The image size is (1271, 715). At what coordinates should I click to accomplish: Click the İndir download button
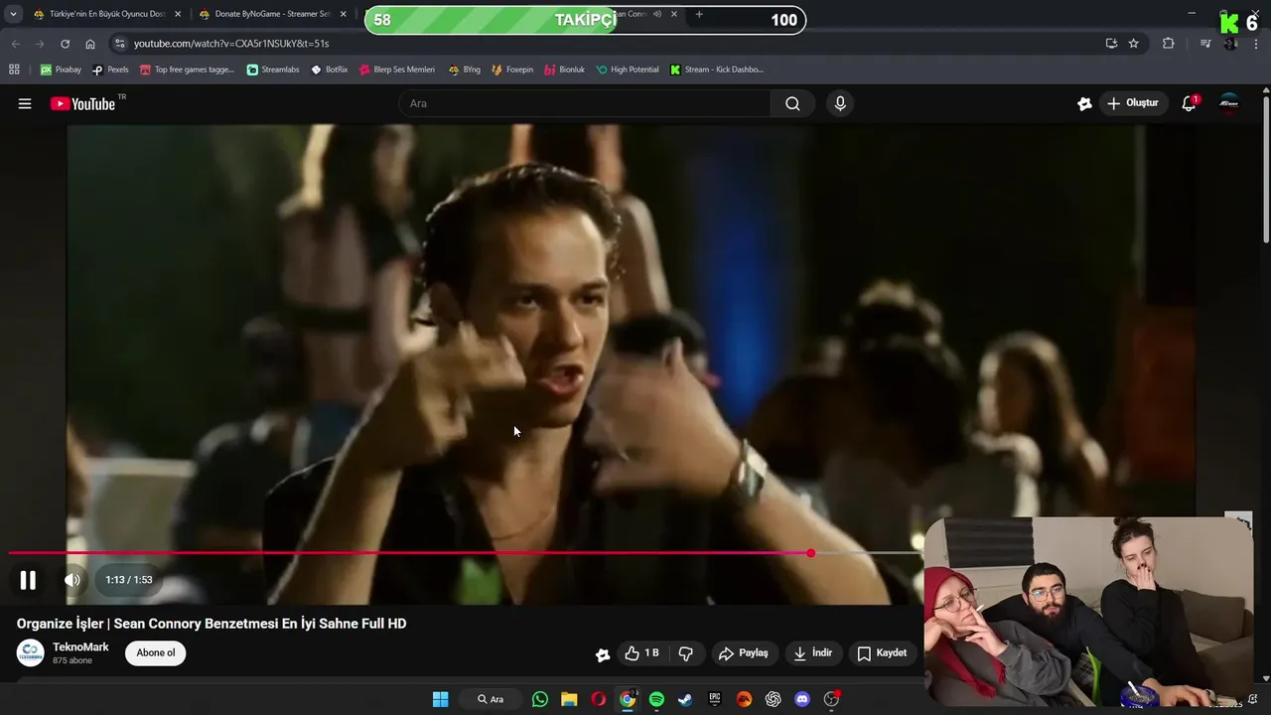click(x=813, y=653)
